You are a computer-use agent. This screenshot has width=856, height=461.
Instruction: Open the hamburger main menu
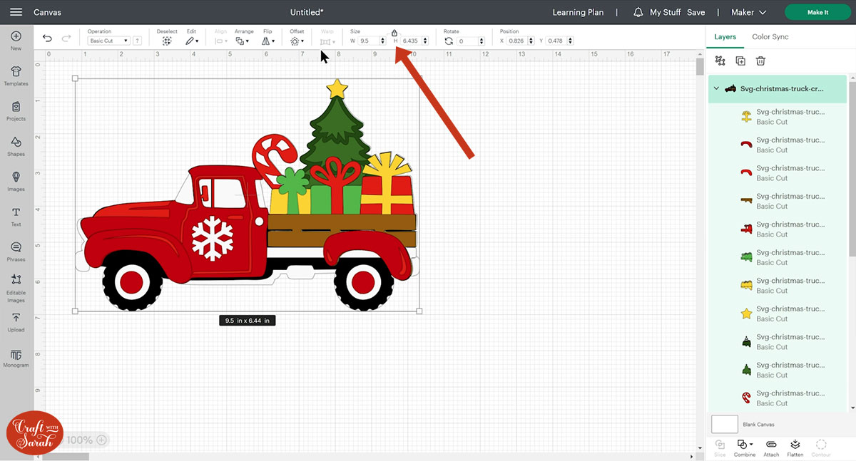point(16,12)
